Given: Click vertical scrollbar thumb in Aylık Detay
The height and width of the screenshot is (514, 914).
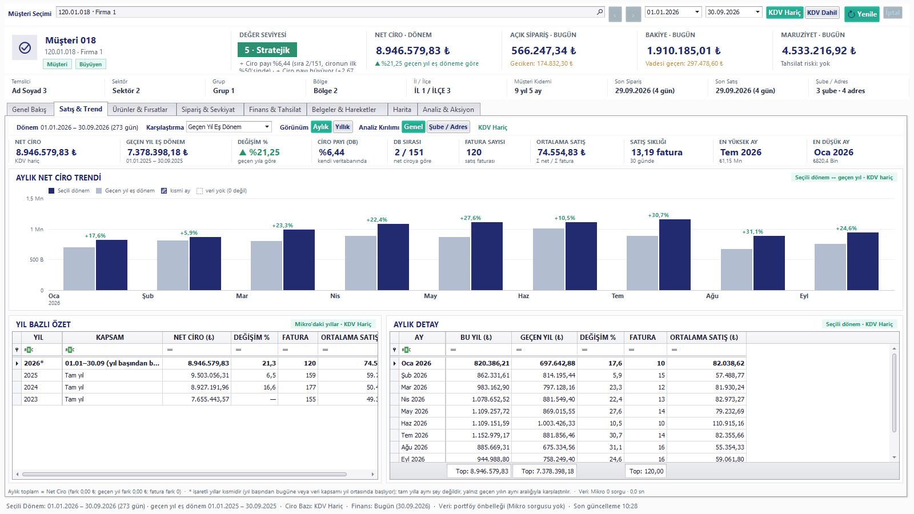Looking at the screenshot, I should (x=894, y=393).
